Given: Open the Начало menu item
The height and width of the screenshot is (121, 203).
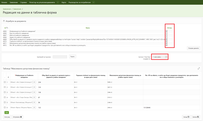Looking at the screenshot, I should 4,2.
